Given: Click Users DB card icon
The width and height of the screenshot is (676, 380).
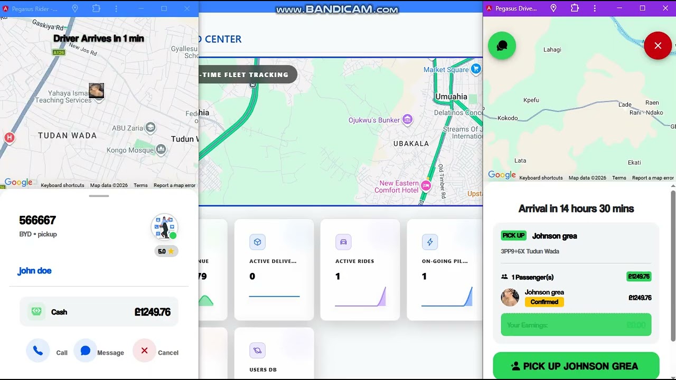Looking at the screenshot, I should click(257, 350).
